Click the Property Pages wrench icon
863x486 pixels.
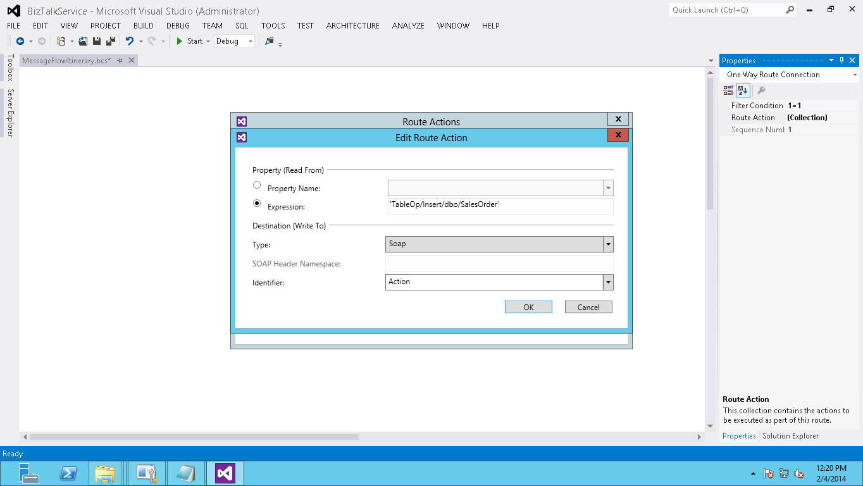[761, 90]
